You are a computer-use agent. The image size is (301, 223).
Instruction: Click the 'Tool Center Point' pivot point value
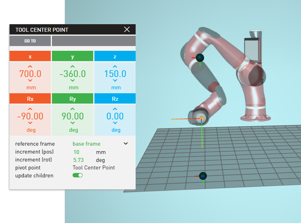pyautogui.click(x=94, y=168)
